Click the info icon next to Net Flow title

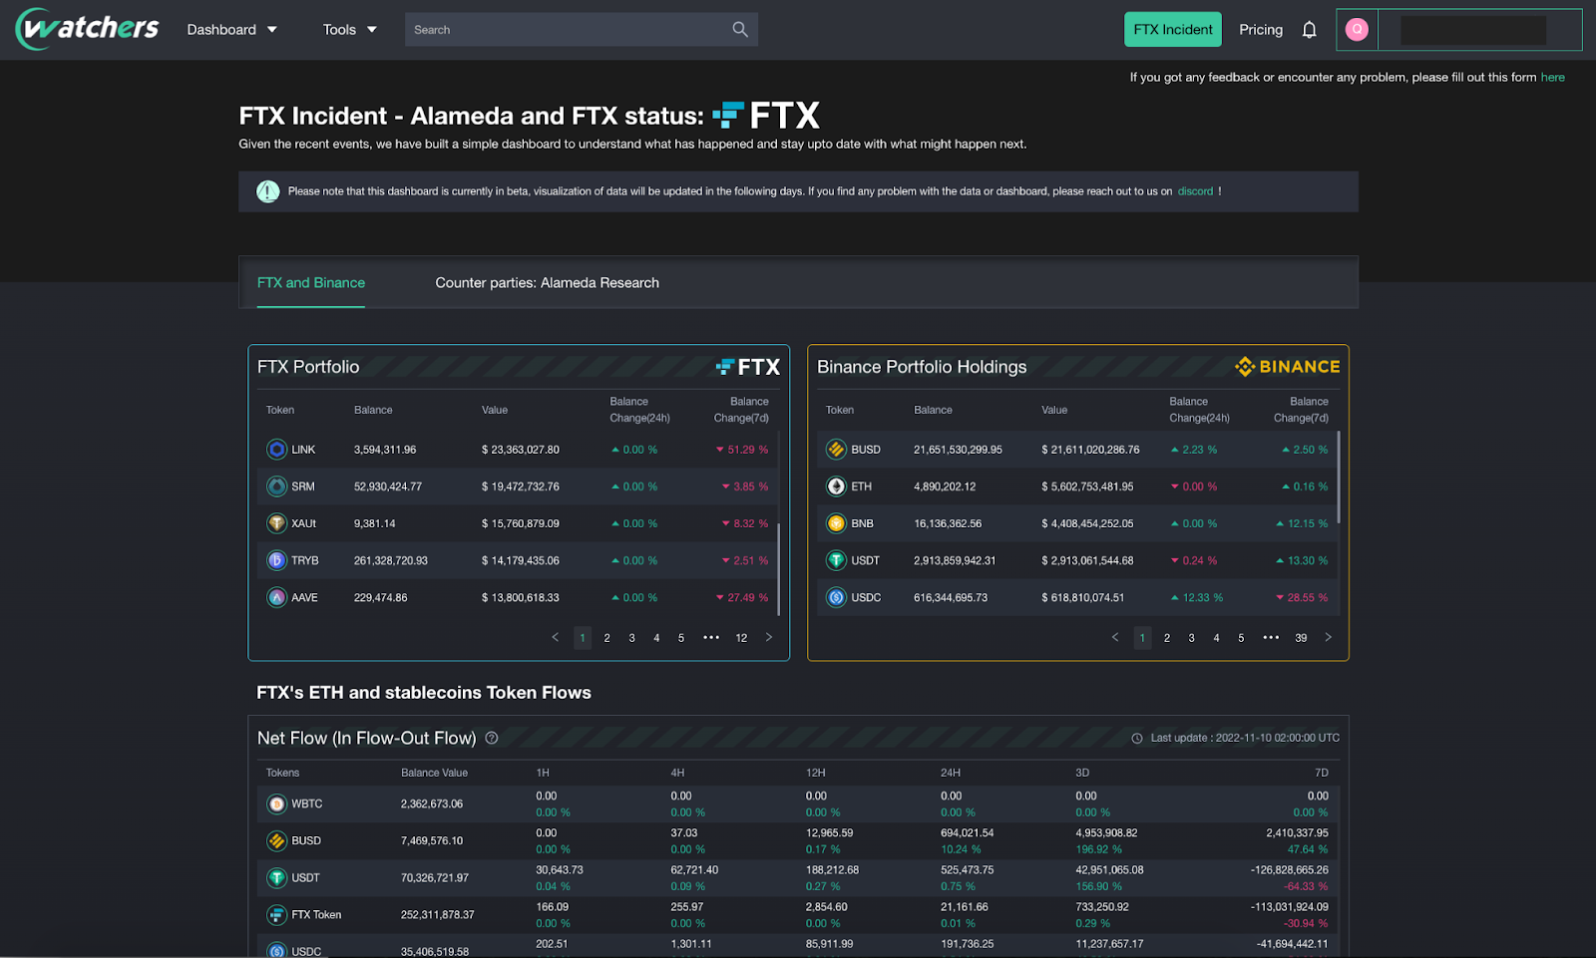[491, 738]
